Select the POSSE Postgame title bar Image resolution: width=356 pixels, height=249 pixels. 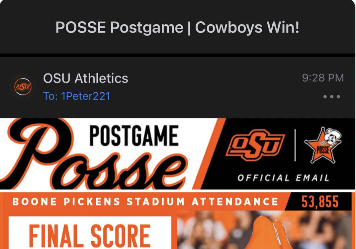click(178, 27)
